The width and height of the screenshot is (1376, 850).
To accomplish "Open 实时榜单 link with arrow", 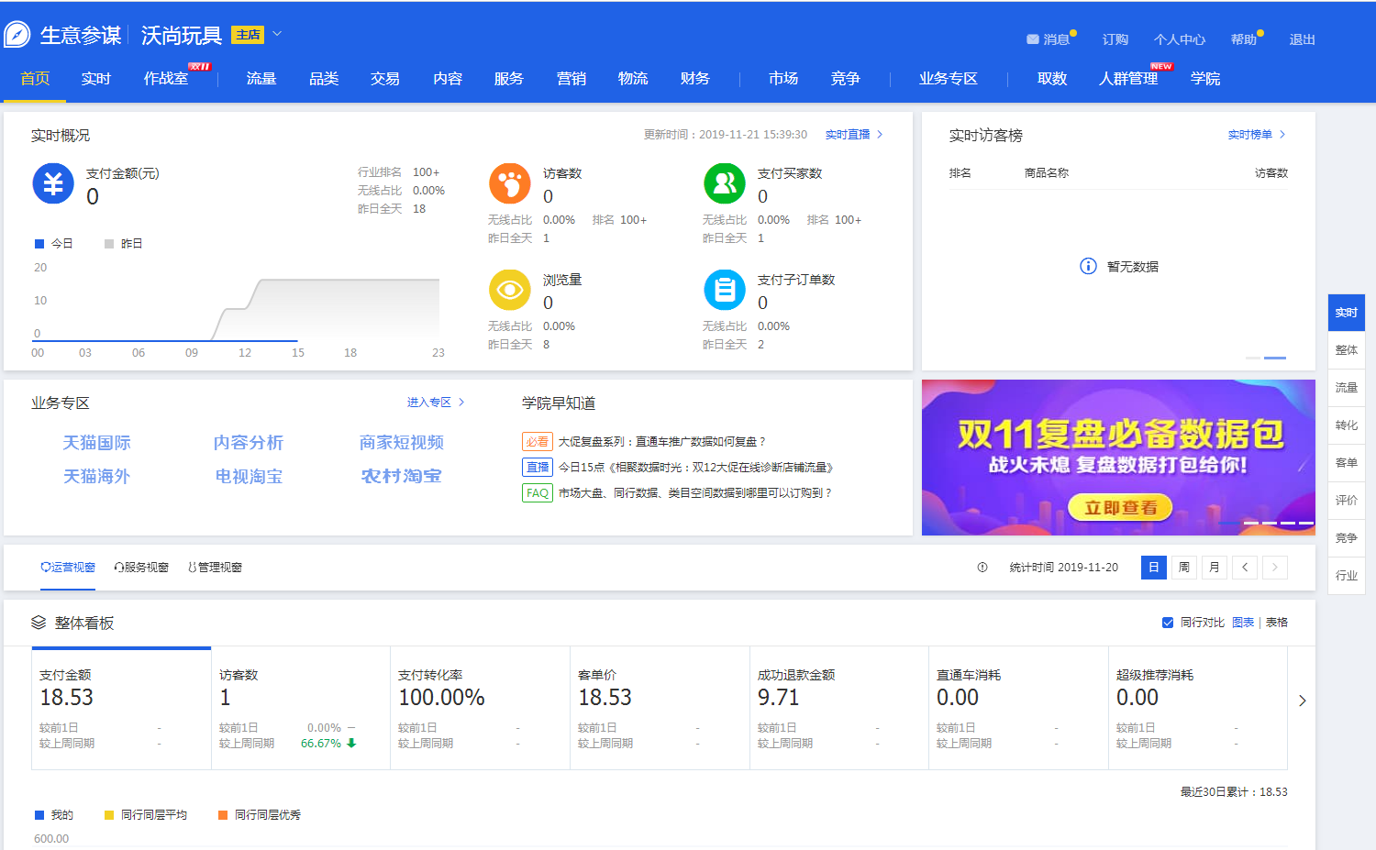I will 1257,134.
